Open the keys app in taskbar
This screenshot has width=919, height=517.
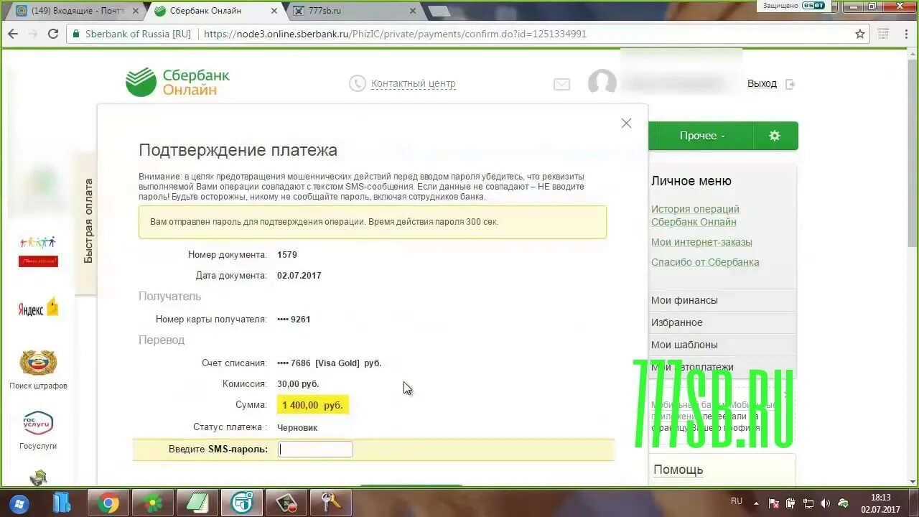331,503
